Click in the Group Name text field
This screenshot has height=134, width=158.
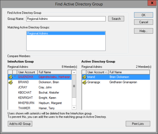tap(66, 19)
